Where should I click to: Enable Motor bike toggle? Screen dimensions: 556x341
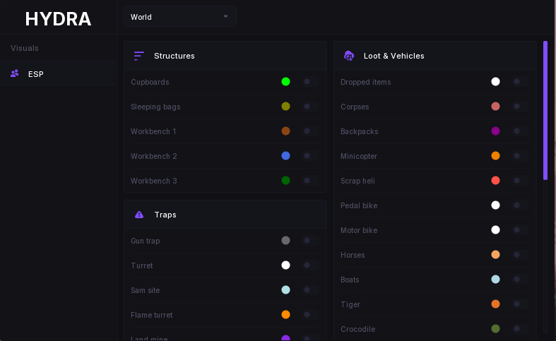click(520, 230)
